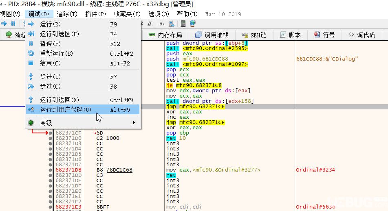388x211 pixels.
Task: Select instruction 'je mfc90.682371C8'
Action: (194, 85)
